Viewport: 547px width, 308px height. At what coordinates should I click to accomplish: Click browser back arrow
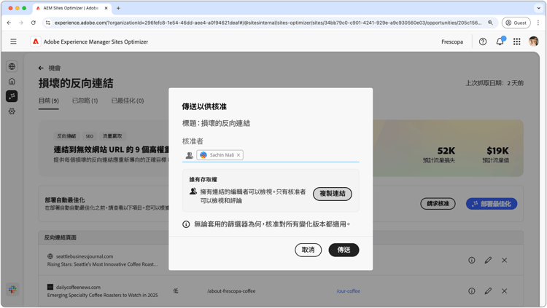9,23
